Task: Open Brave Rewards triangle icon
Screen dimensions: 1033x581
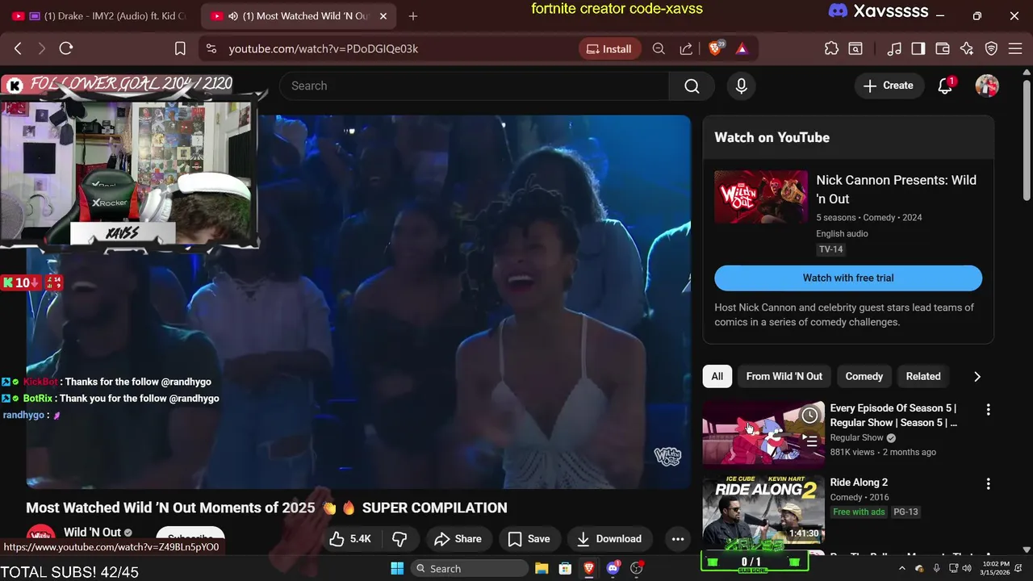Action: coord(742,48)
